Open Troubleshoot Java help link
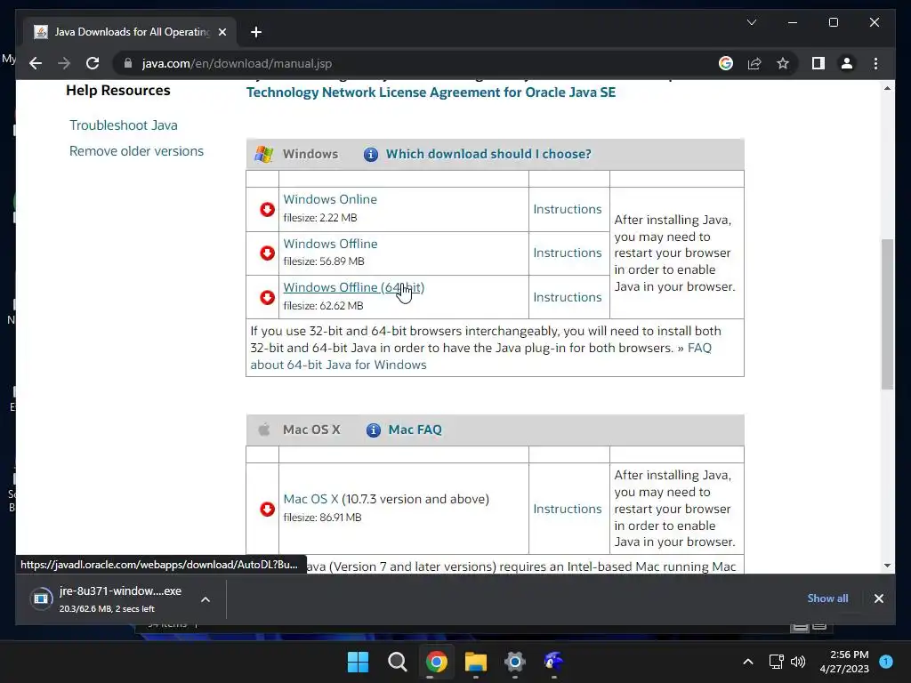Screen dimensions: 911x683 click(x=124, y=125)
